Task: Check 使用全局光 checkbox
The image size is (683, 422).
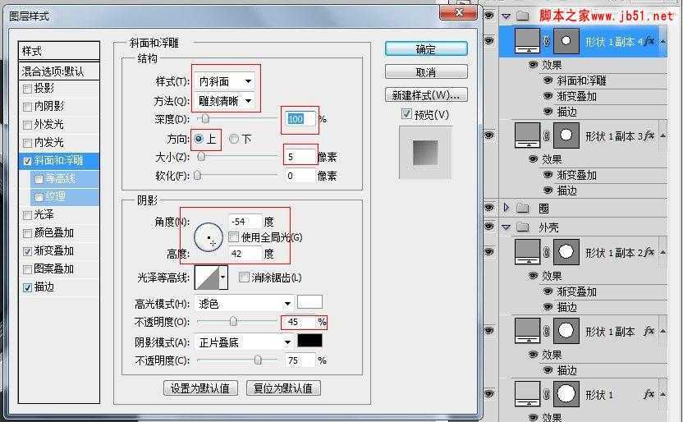Action: pos(233,237)
